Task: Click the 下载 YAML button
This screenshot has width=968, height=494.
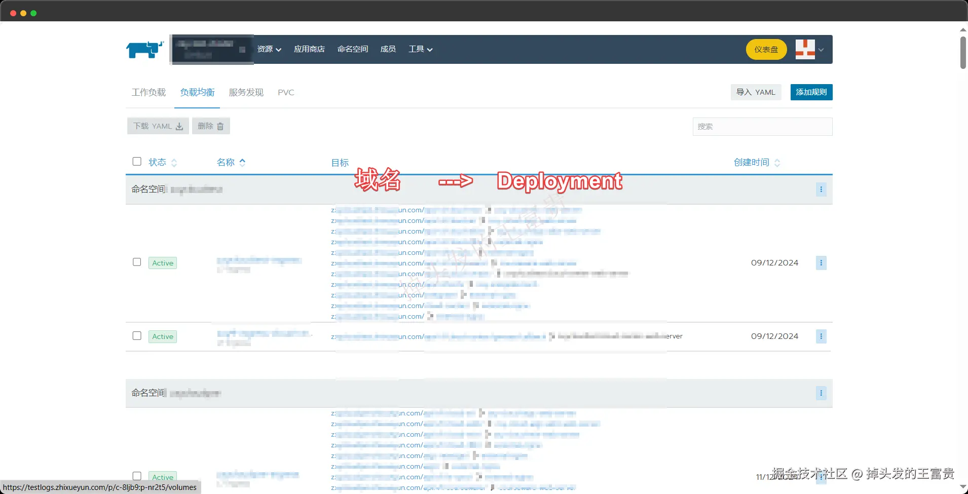Action: point(158,126)
